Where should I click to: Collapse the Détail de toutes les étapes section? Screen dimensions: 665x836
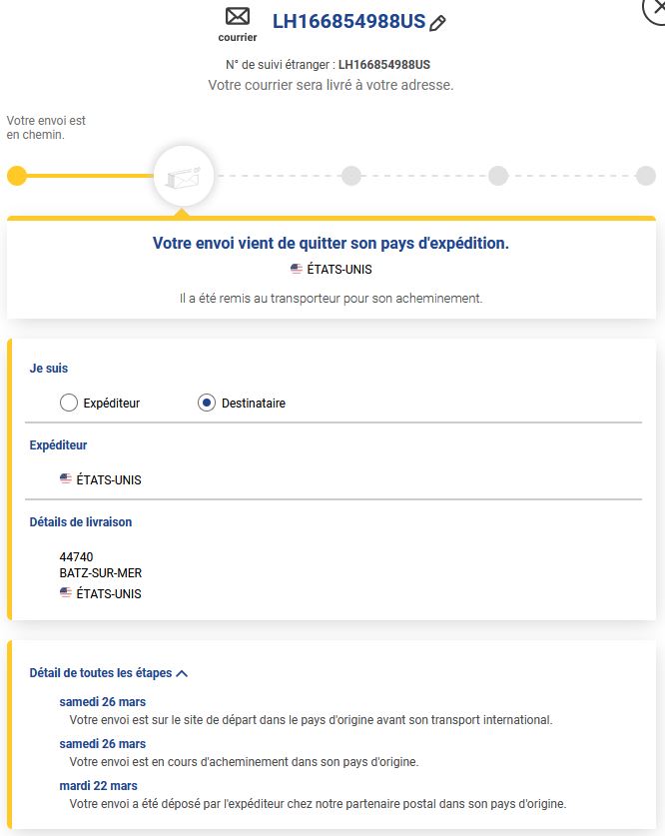tap(101, 673)
